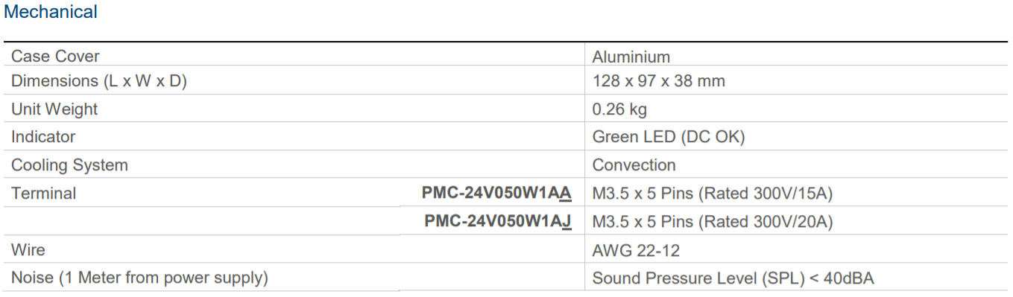Select the Unit Weight label
Image resolution: width=1013 pixels, height=297 pixels.
click(54, 109)
